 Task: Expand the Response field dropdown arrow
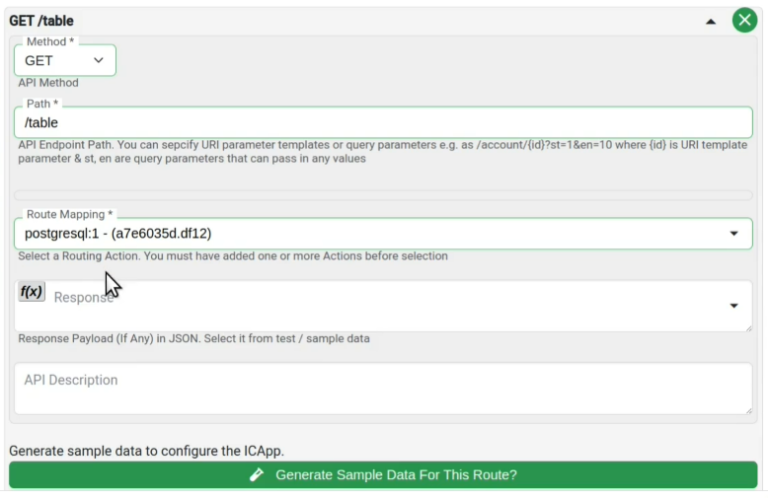click(733, 306)
